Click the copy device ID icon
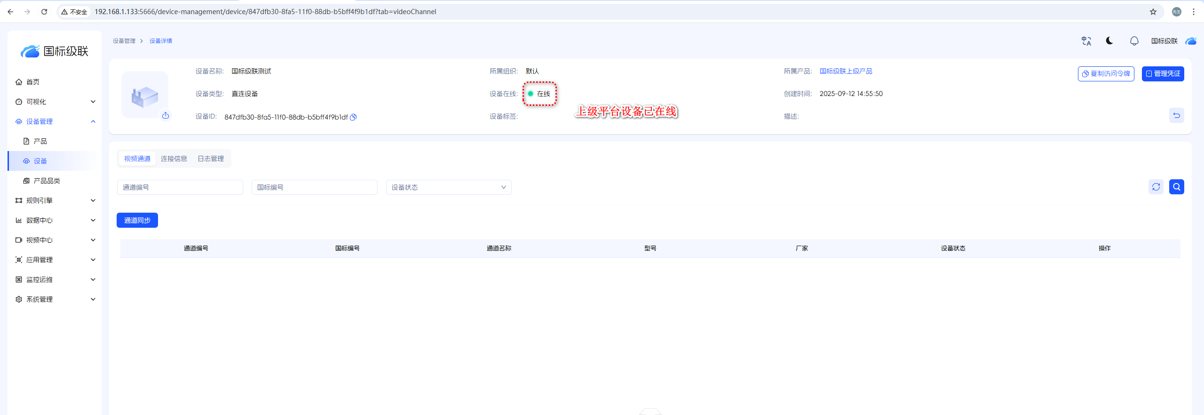The image size is (1204, 415). point(353,117)
